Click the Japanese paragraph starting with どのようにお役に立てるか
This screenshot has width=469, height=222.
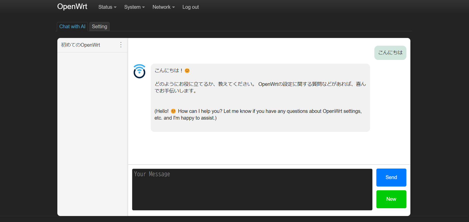point(260,87)
